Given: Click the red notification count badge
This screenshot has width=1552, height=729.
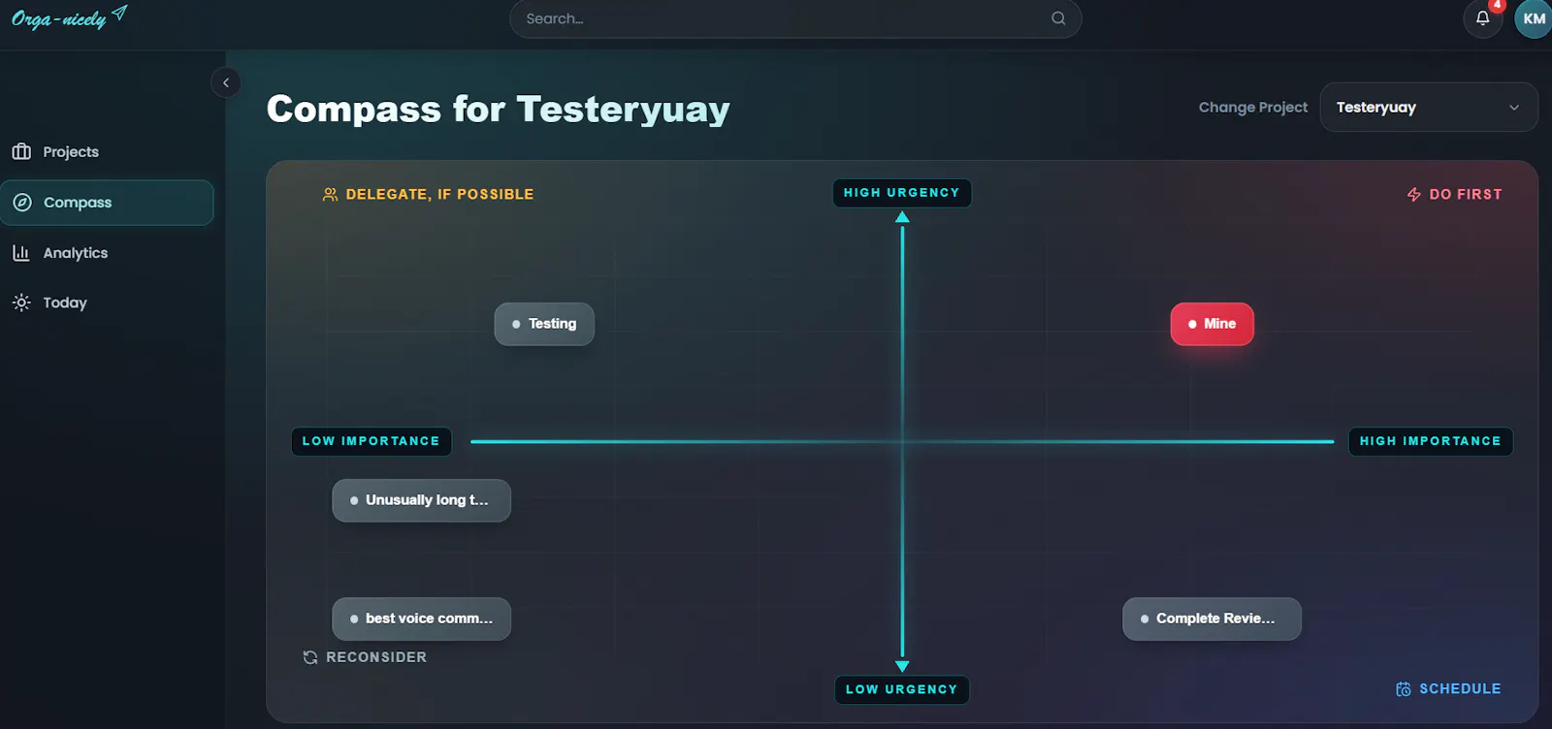Looking at the screenshot, I should pos(1497,5).
